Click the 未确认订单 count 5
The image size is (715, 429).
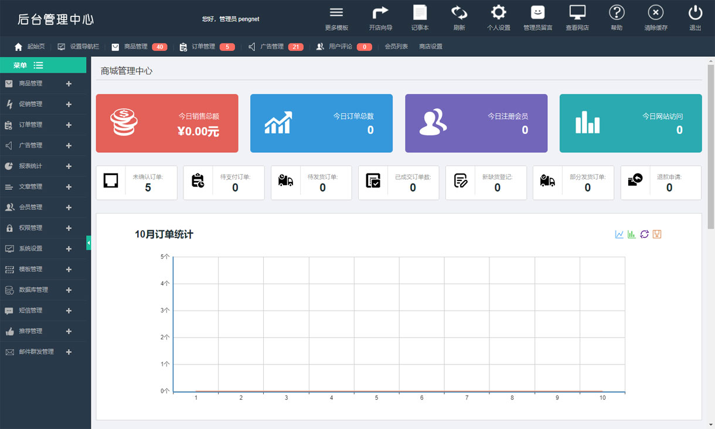pos(148,188)
